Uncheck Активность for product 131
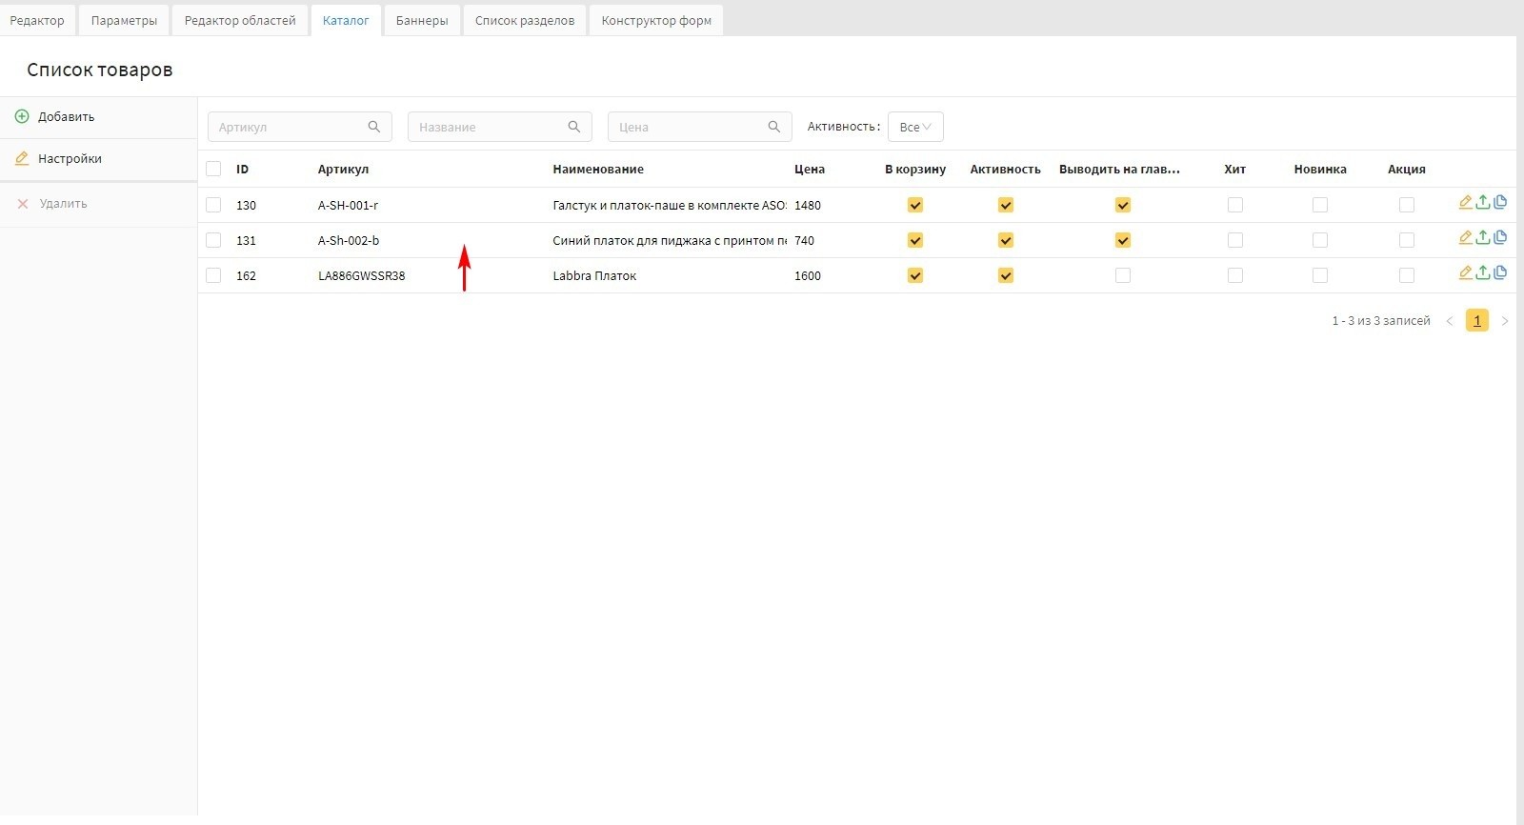1524x825 pixels. 1005,240
